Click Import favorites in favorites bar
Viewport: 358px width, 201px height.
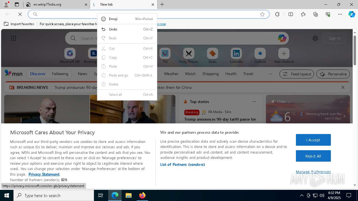tap(19, 24)
